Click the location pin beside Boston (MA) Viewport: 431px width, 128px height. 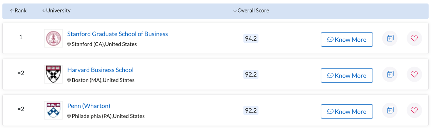pos(69,80)
